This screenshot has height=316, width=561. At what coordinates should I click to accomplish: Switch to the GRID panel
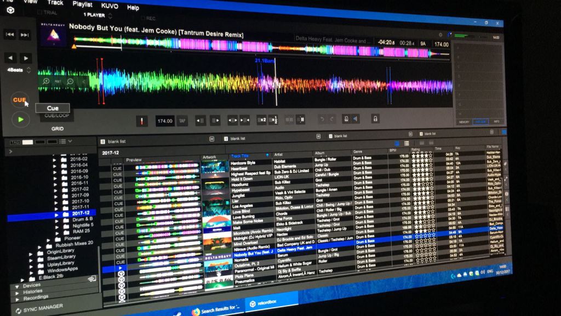pos(57,128)
